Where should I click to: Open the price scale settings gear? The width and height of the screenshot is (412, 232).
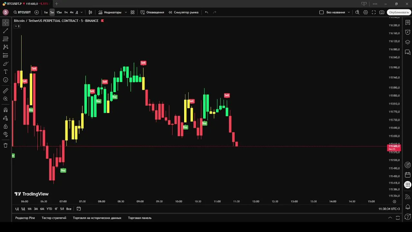click(394, 201)
